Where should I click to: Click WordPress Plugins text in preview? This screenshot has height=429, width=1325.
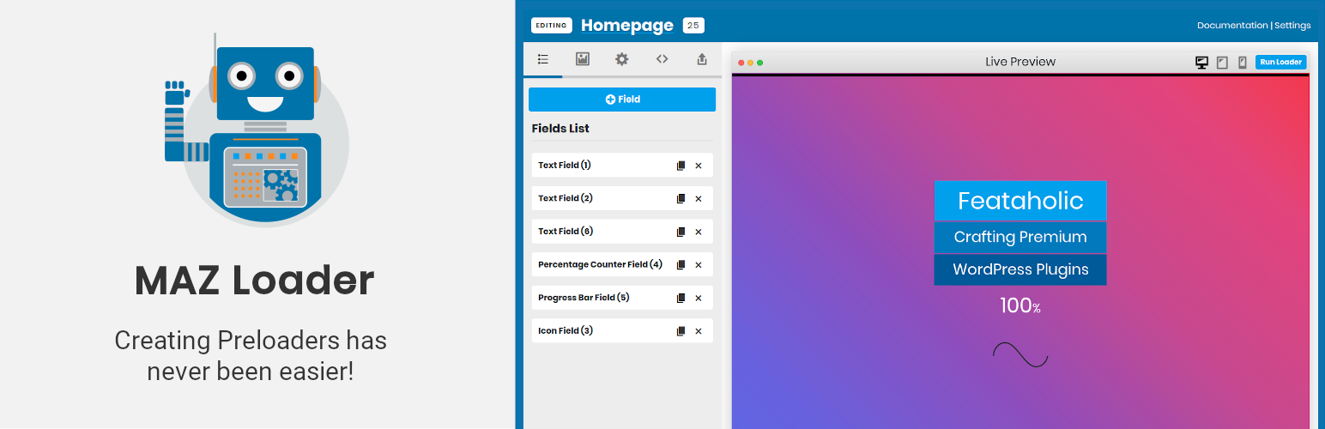tap(1020, 269)
